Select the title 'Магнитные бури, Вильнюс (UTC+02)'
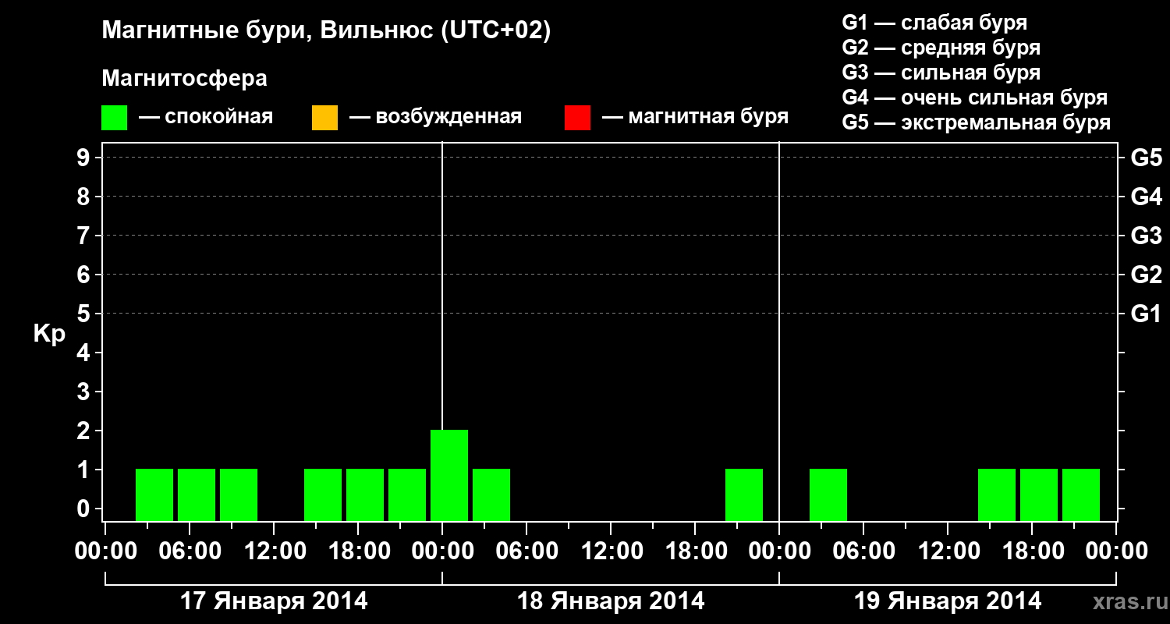This screenshot has width=1170, height=624. coord(326,32)
